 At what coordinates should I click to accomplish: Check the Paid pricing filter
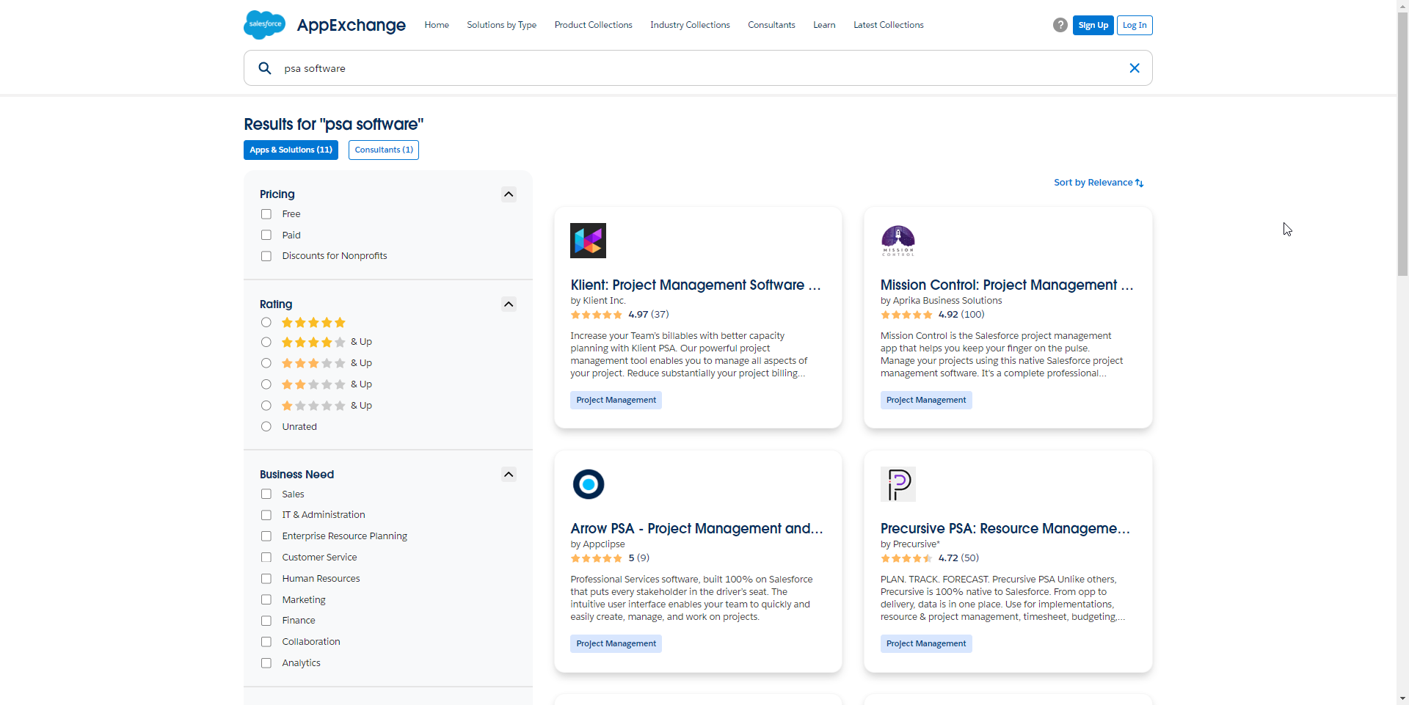click(x=266, y=235)
